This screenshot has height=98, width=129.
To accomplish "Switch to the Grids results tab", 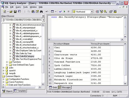I will pos(53,87).
